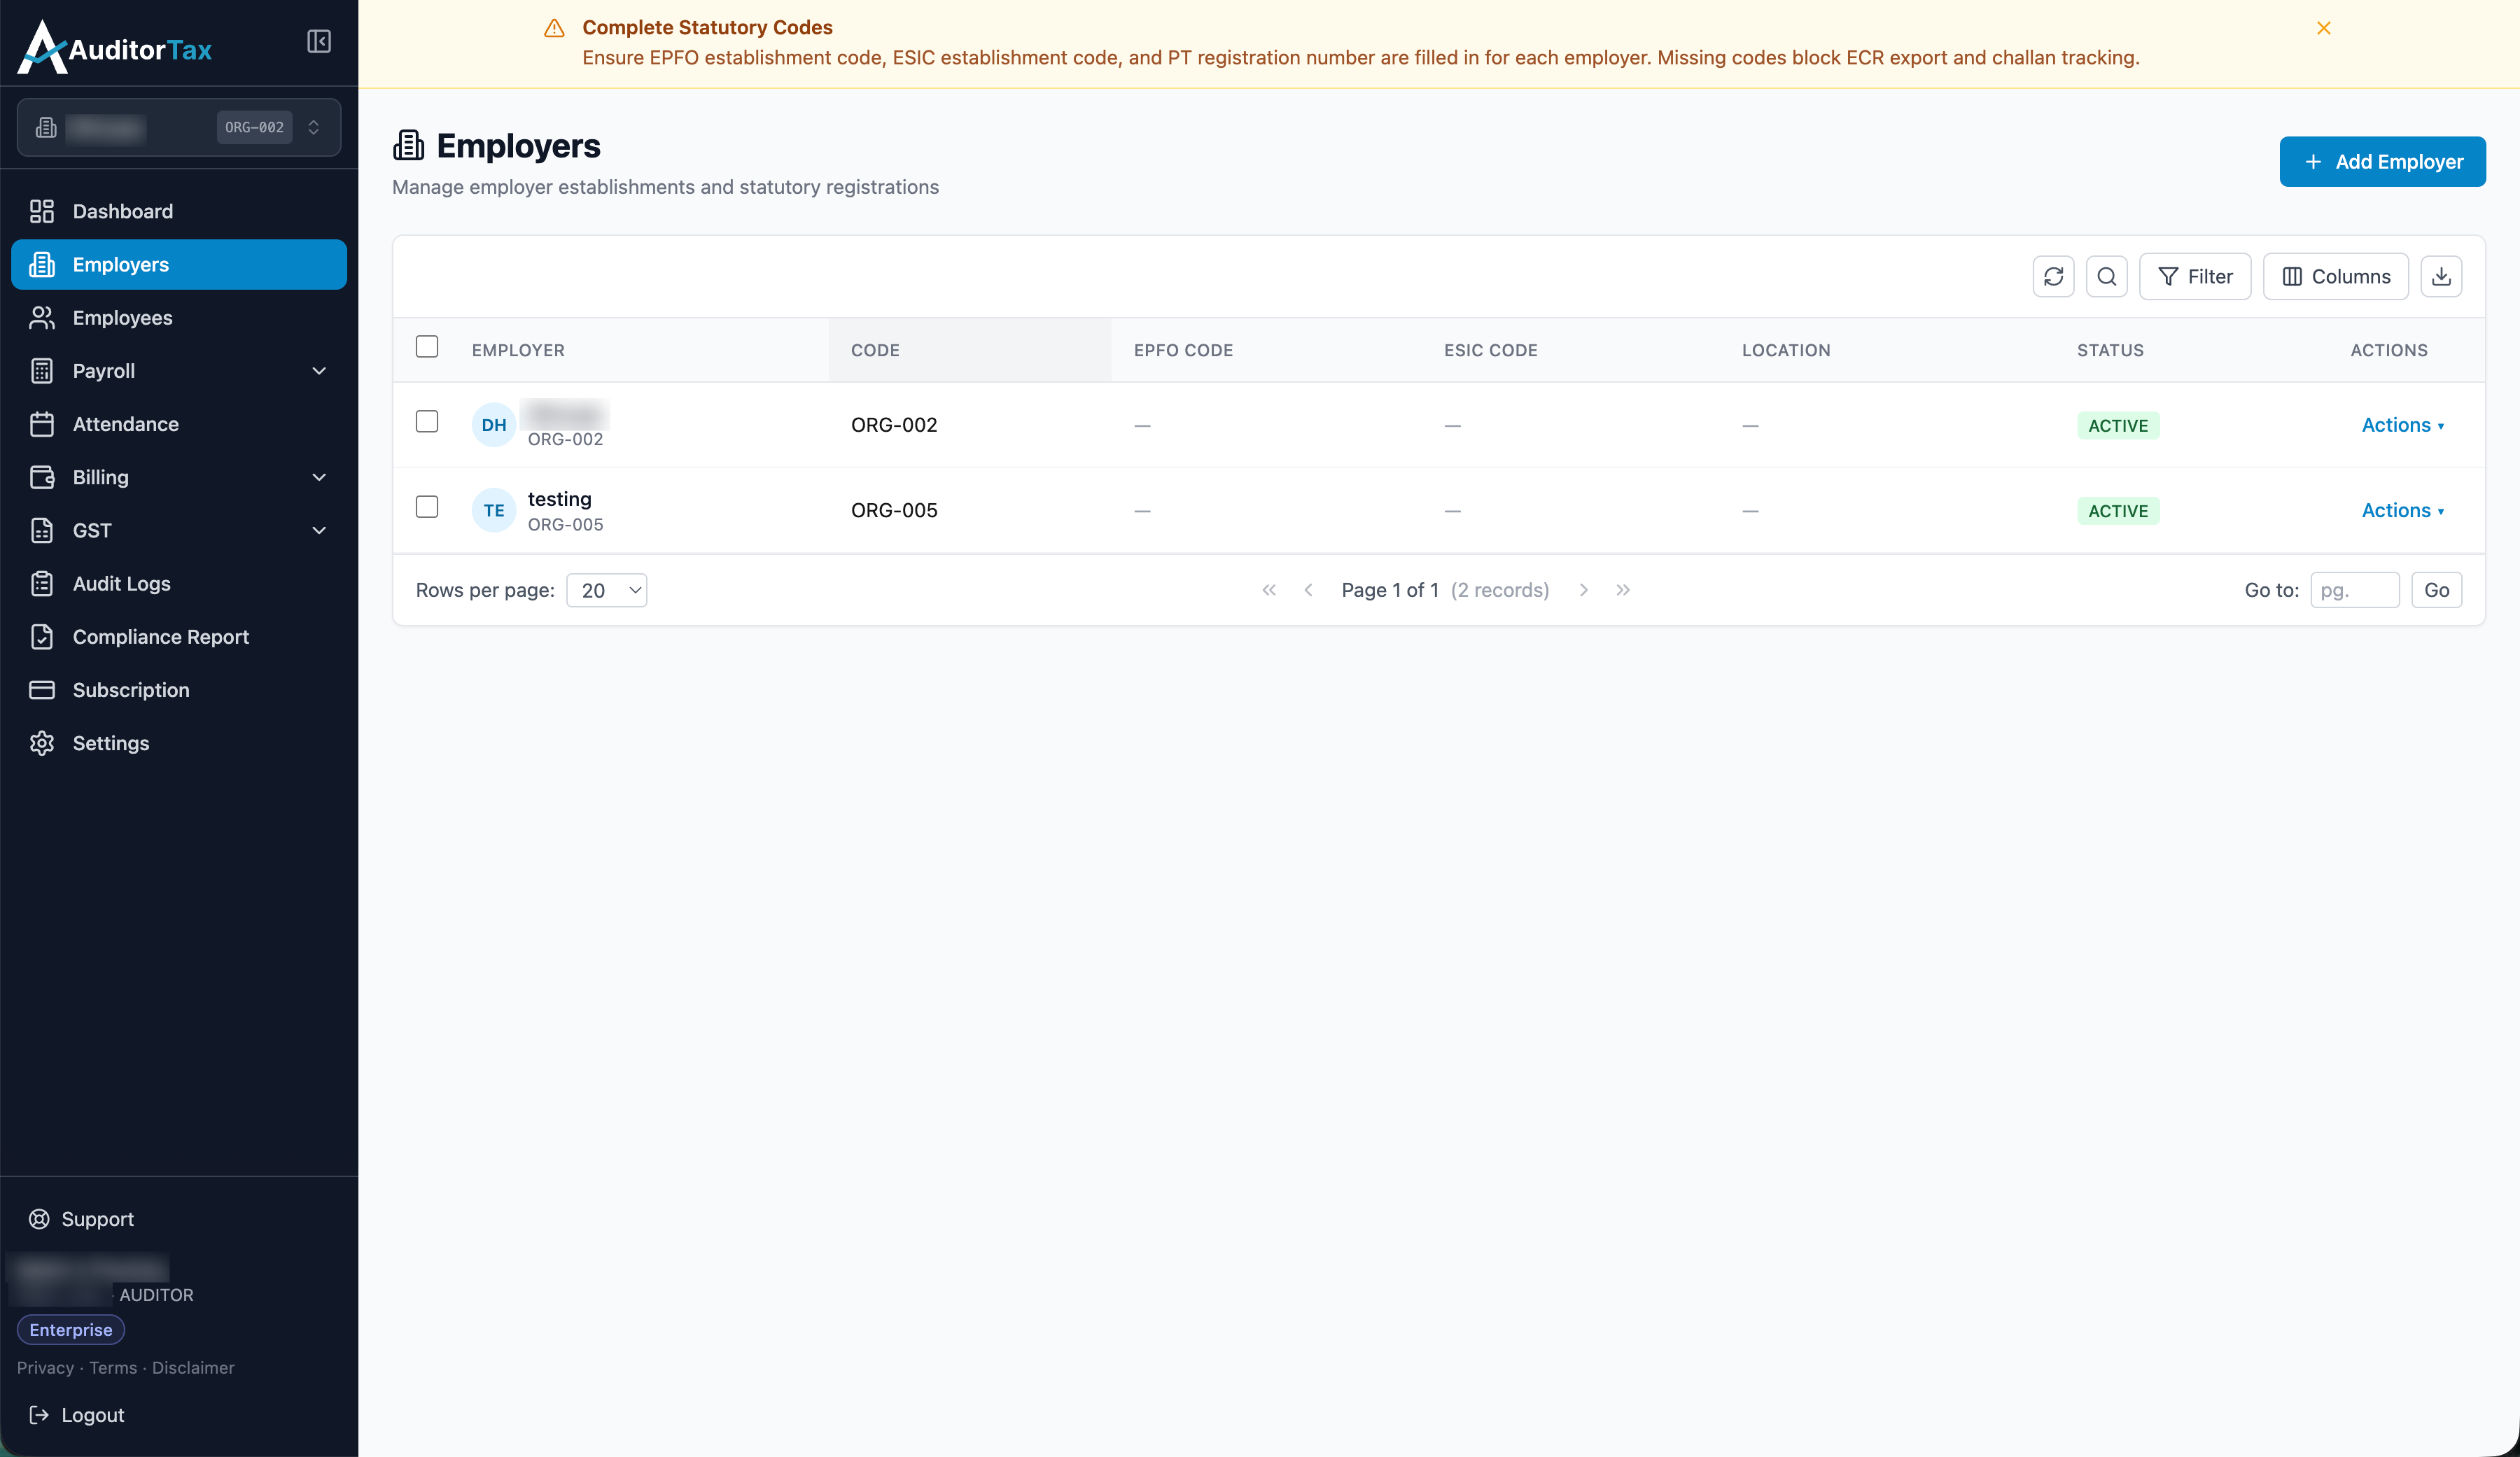The height and width of the screenshot is (1457, 2520).
Task: Open the Filter button
Action: tap(2194, 276)
